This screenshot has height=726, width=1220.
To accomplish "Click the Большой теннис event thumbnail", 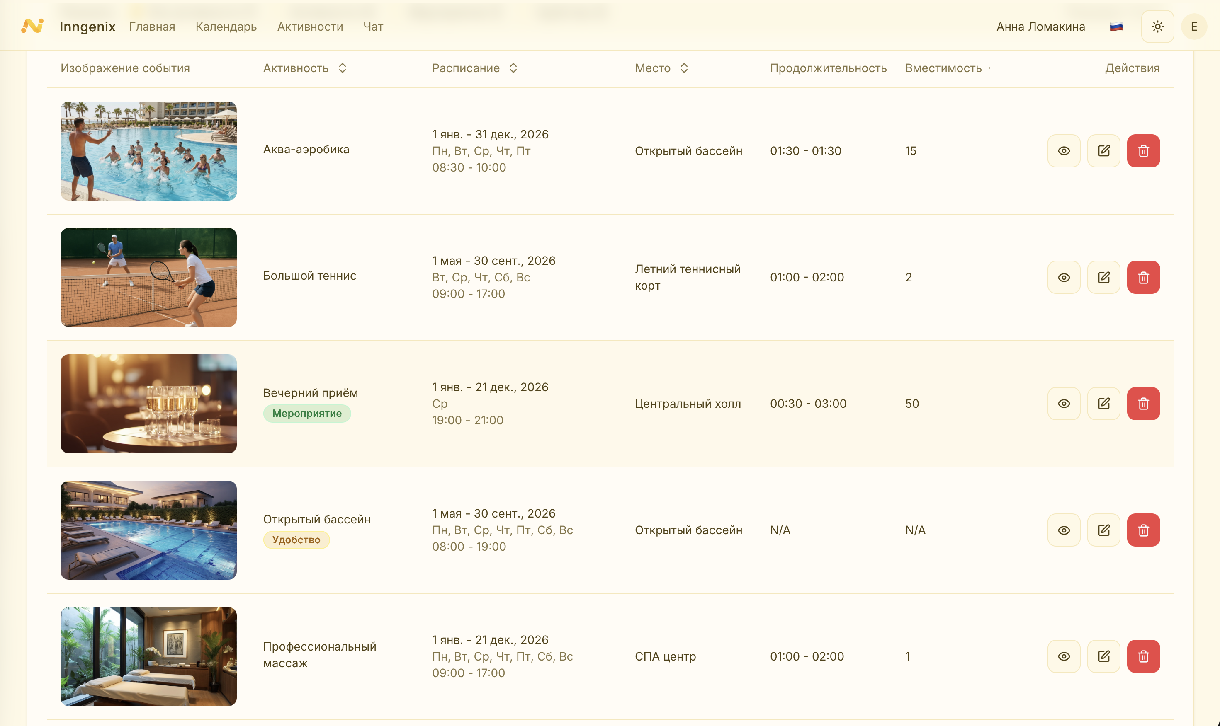I will pyautogui.click(x=148, y=277).
